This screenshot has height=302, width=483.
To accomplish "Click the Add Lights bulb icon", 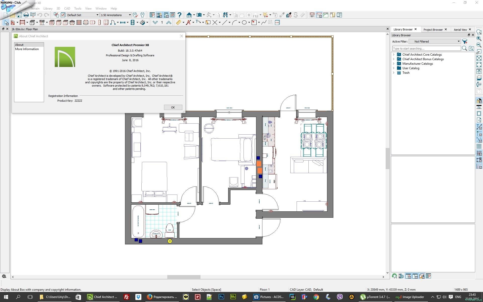I will (265, 15).
